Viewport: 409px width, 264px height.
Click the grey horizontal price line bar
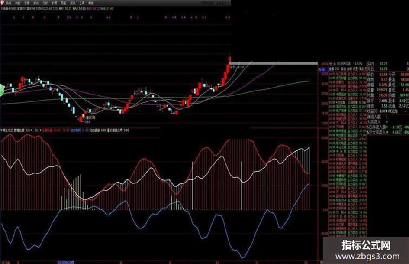tap(273, 63)
